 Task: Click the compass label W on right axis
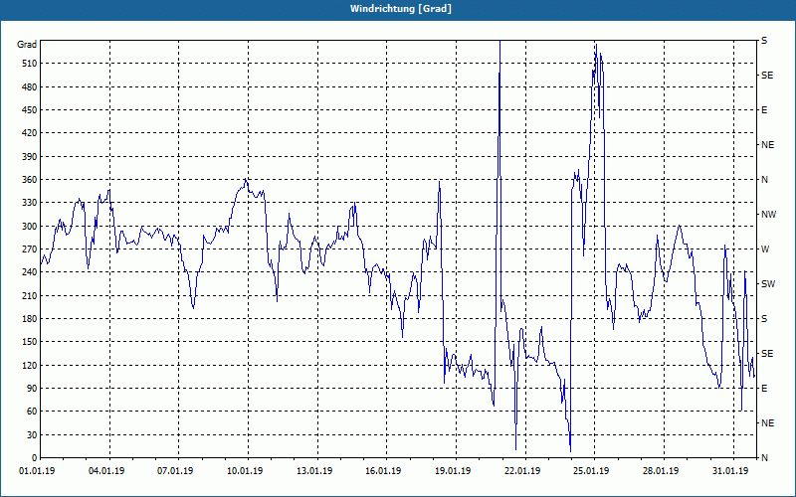[765, 249]
